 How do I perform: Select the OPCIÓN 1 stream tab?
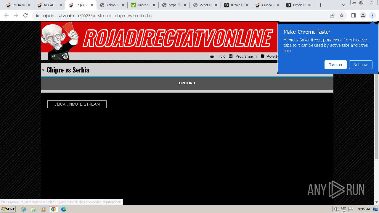(x=187, y=83)
